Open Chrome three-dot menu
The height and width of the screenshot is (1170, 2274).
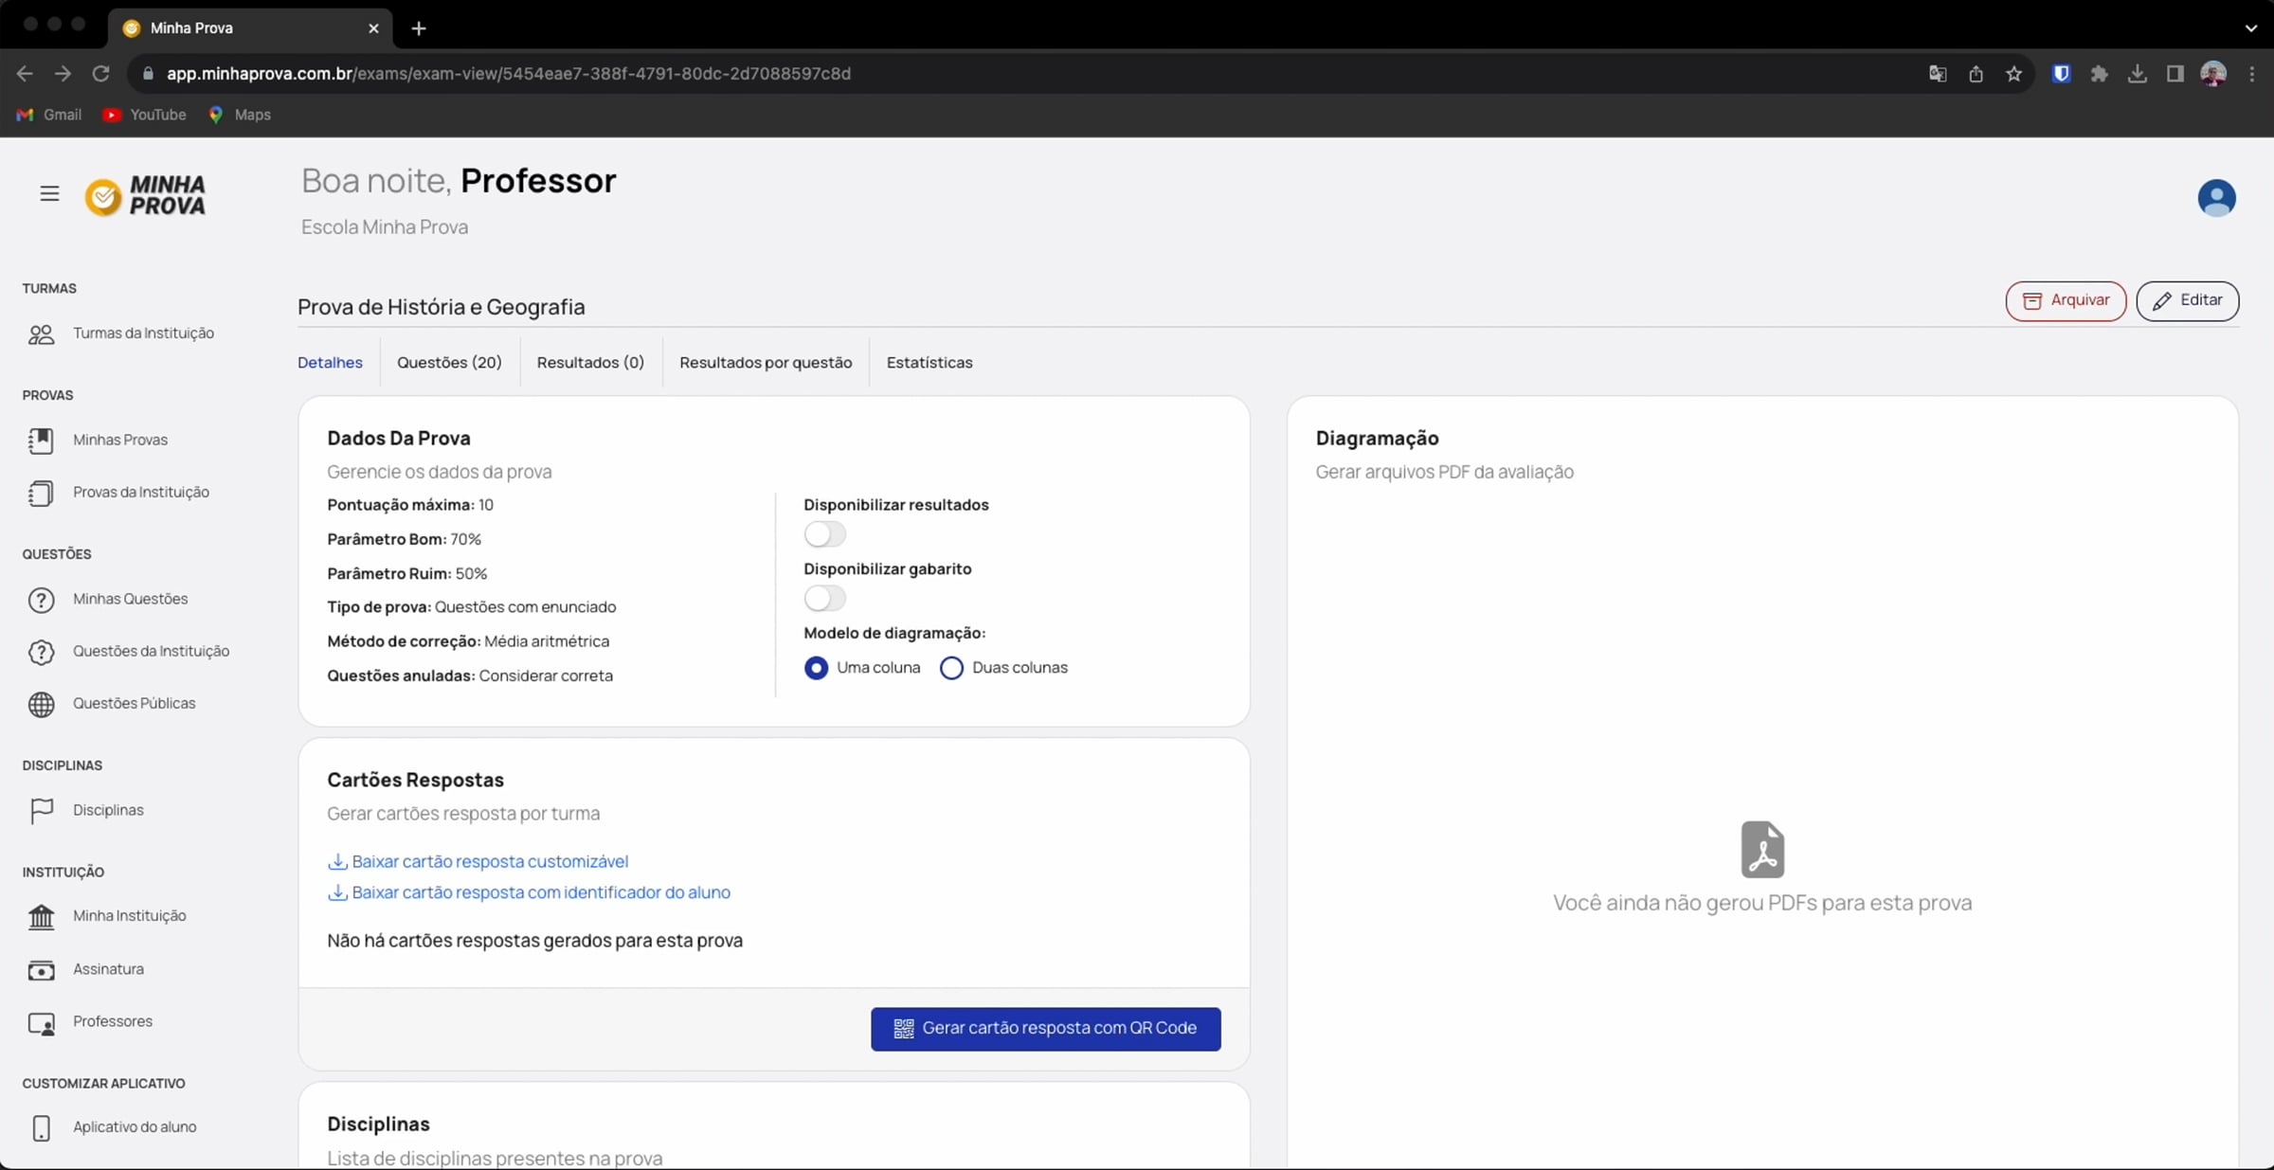coord(2252,74)
